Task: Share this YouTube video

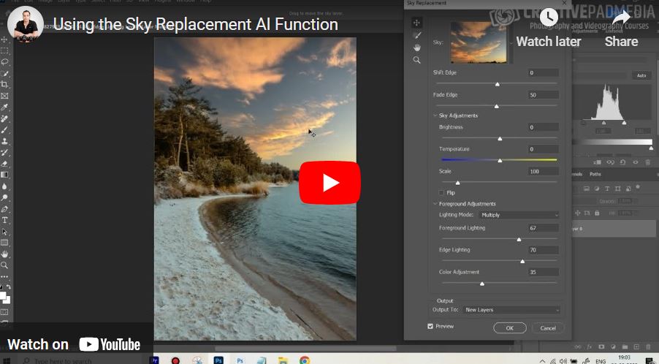Action: (x=621, y=29)
